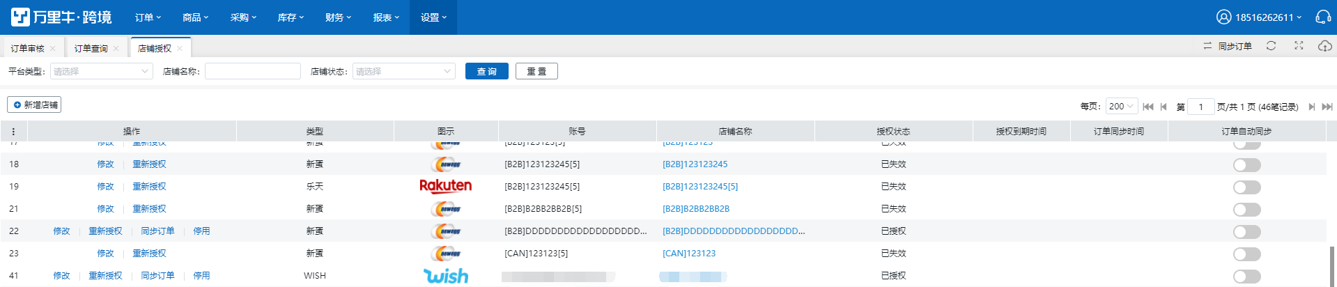Go to first page arrow

click(1148, 107)
